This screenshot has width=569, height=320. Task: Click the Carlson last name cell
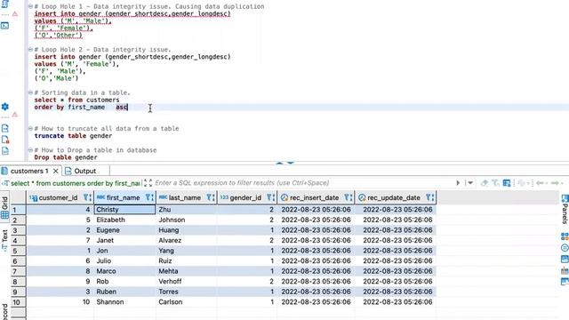(x=187, y=302)
